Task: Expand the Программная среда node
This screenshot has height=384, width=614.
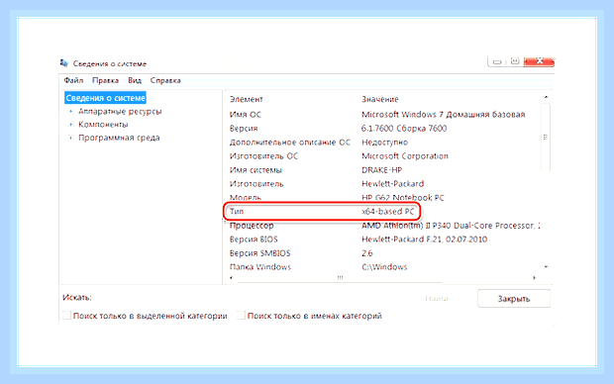Action: 71,138
